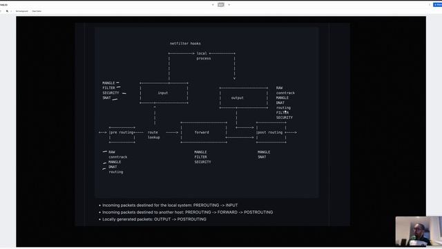442x249 pixels.
Task: Click the magnifier zoom icon in toolbar
Action: pyautogui.click(x=8, y=11)
